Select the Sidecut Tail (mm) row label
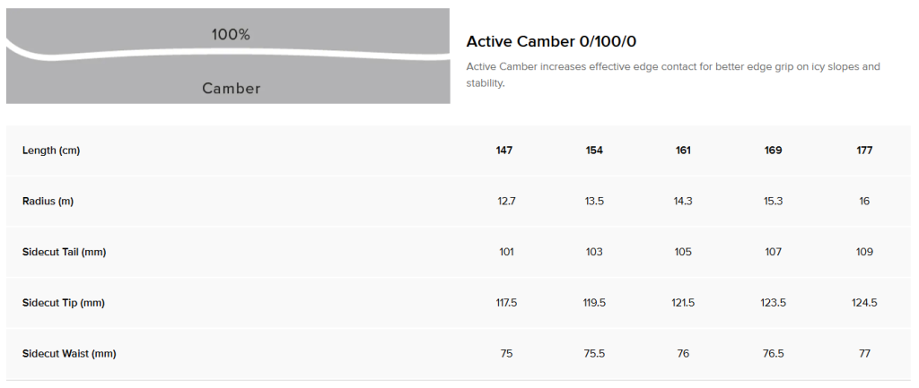The image size is (919, 388). coord(64,252)
